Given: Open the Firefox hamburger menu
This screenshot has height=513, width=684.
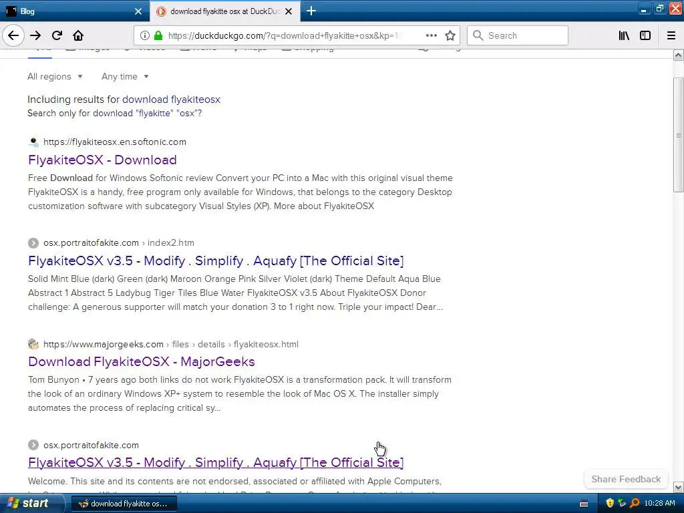Looking at the screenshot, I should (x=671, y=35).
